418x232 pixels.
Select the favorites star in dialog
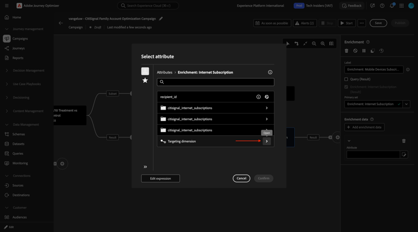point(145,80)
